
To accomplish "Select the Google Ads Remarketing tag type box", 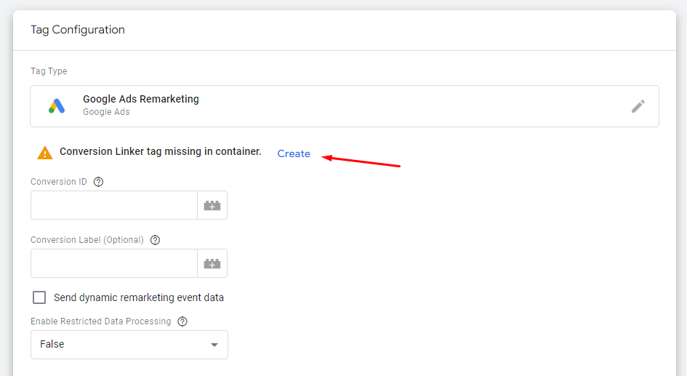I will [345, 106].
